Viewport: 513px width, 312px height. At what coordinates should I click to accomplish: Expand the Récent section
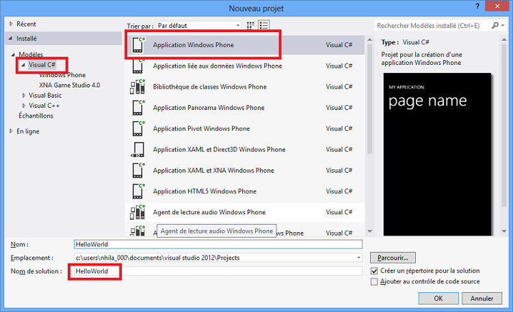click(x=11, y=24)
